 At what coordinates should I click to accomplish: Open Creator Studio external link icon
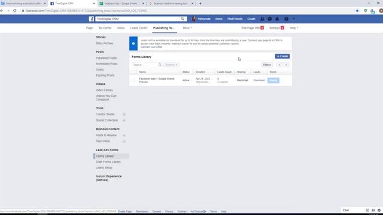tap(124, 114)
